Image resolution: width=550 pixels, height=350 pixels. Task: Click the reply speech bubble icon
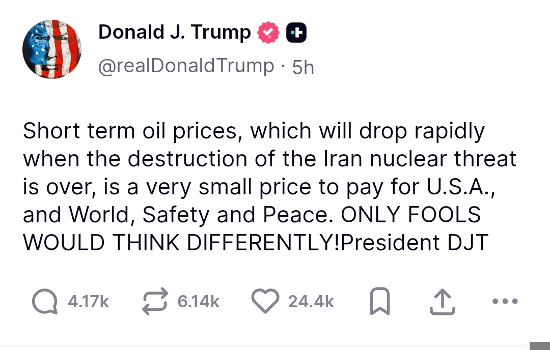coord(45,302)
